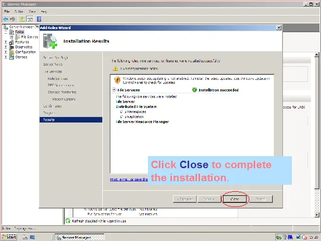Click the Server Manager scrollbar up arrow
Screen dimensions: 321x241
click(x=316, y=55)
